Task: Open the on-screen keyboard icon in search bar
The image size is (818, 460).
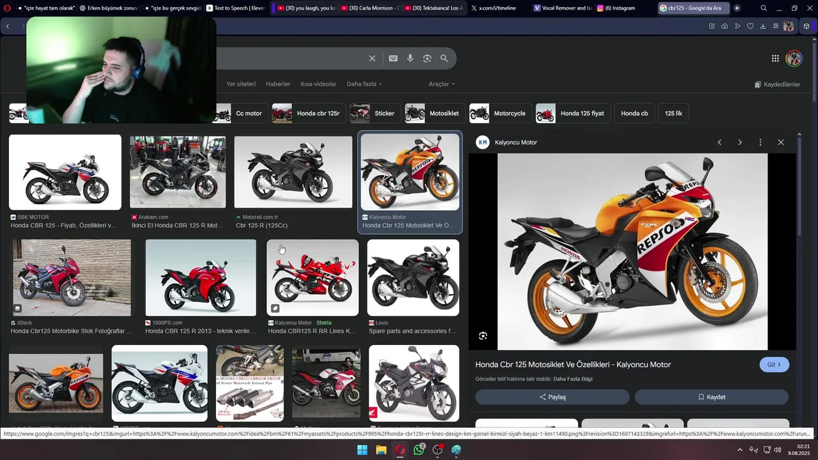Action: coord(393,58)
